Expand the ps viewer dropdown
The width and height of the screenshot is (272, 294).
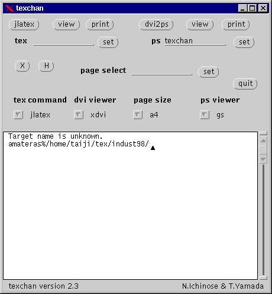[205, 114]
